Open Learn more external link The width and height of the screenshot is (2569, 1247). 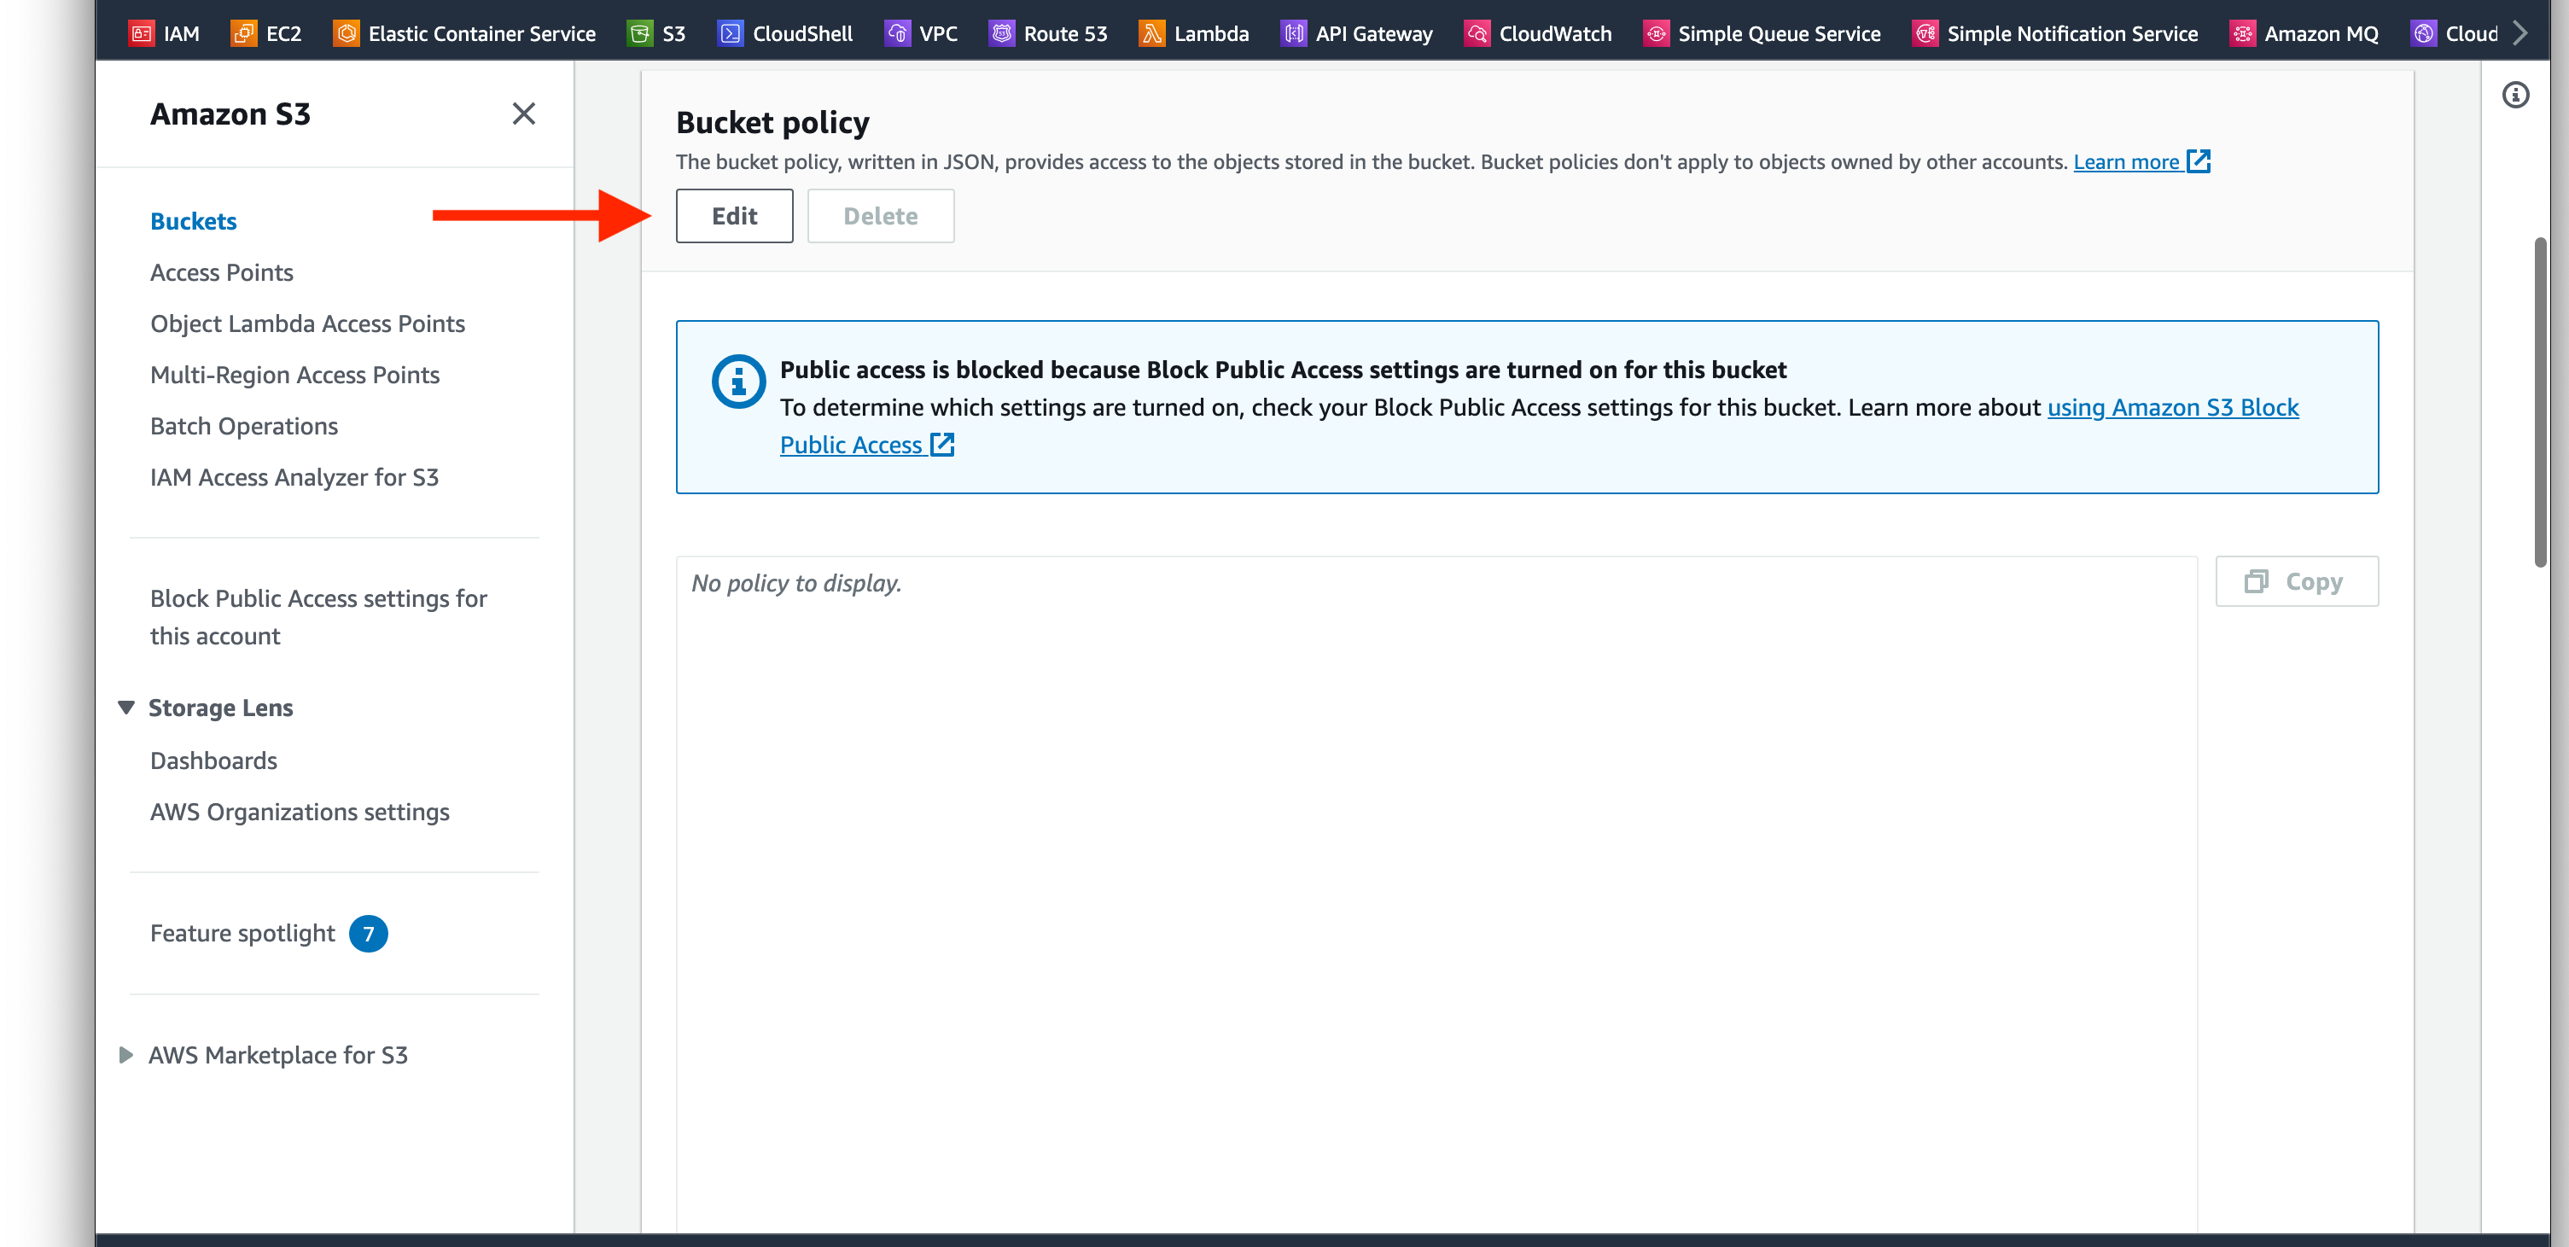pyautogui.click(x=2141, y=161)
